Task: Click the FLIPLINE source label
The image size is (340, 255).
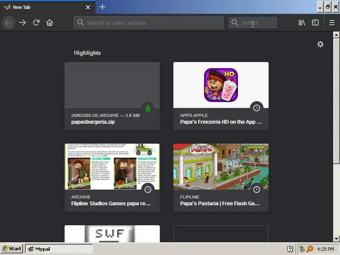Action: click(x=190, y=197)
